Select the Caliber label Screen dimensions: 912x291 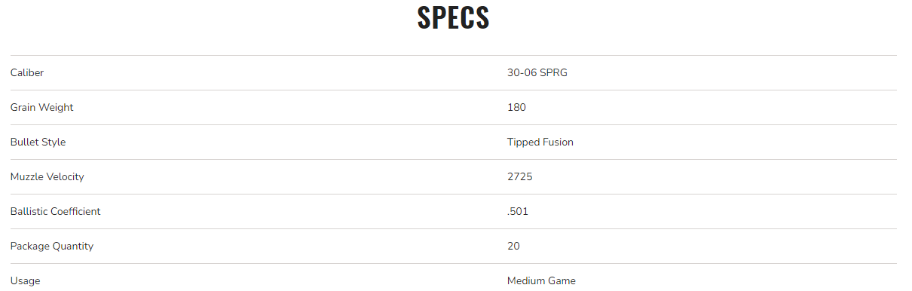[x=27, y=72]
